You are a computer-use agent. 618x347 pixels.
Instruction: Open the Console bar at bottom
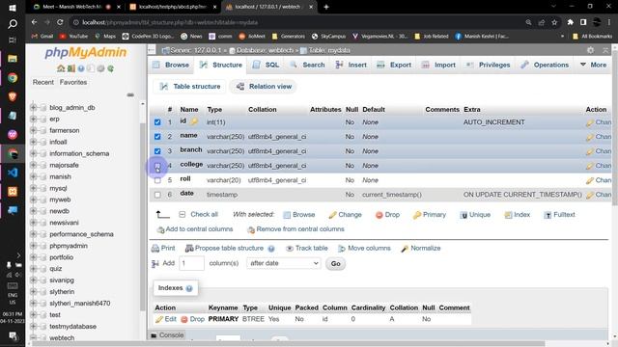pos(167,335)
